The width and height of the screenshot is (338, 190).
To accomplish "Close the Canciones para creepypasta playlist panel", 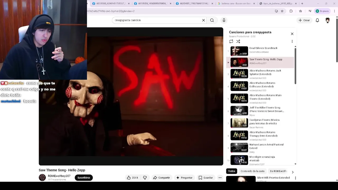I will tap(292, 34).
